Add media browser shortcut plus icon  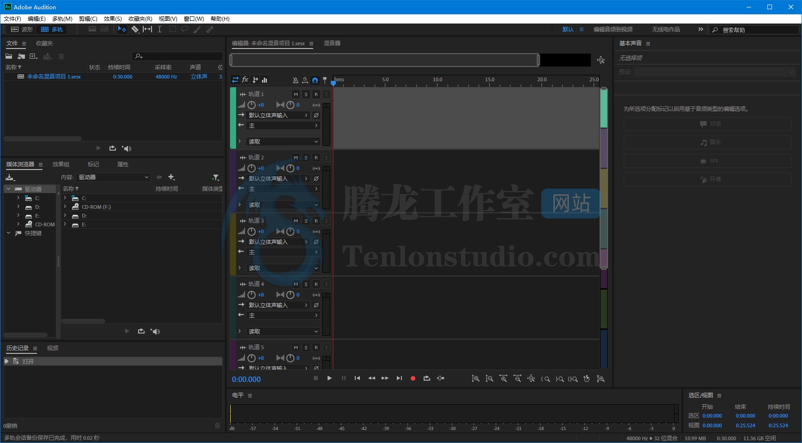coord(171,177)
